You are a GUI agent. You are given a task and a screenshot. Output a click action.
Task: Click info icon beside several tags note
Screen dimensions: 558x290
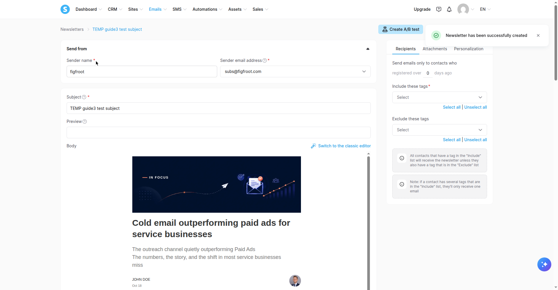coord(402,184)
